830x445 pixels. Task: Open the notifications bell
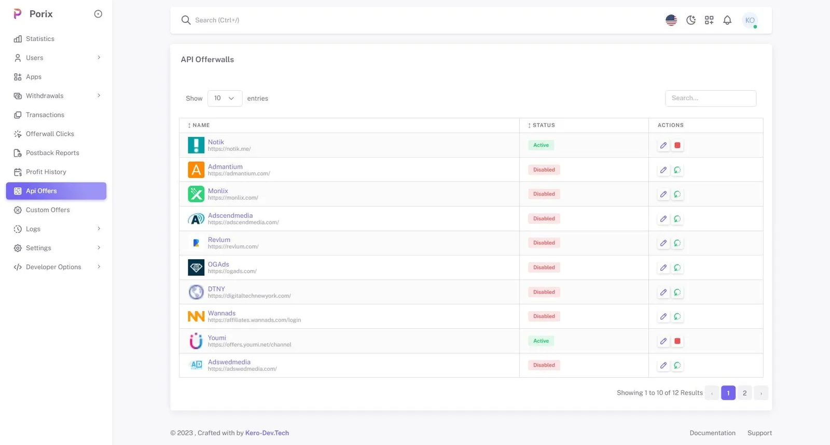(x=727, y=20)
